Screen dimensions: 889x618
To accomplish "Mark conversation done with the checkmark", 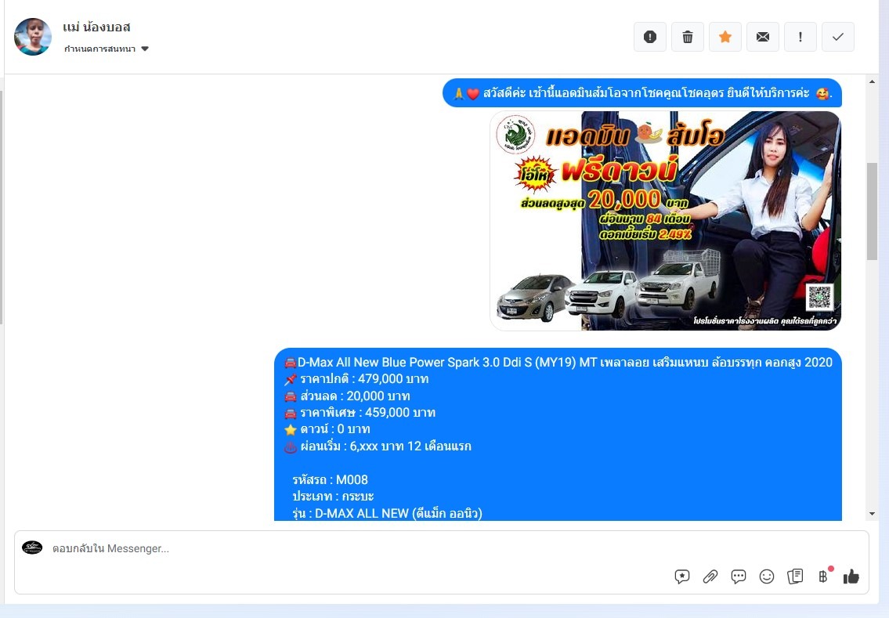I will [838, 37].
